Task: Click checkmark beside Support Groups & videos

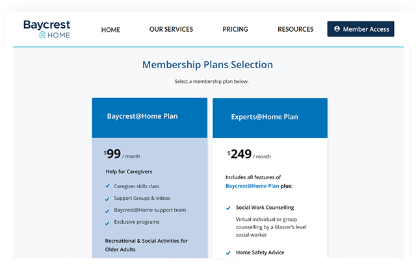Action: point(107,198)
